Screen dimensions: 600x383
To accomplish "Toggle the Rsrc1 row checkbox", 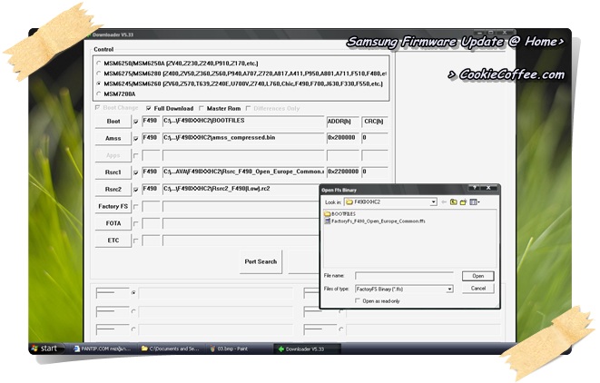I will [x=136, y=172].
